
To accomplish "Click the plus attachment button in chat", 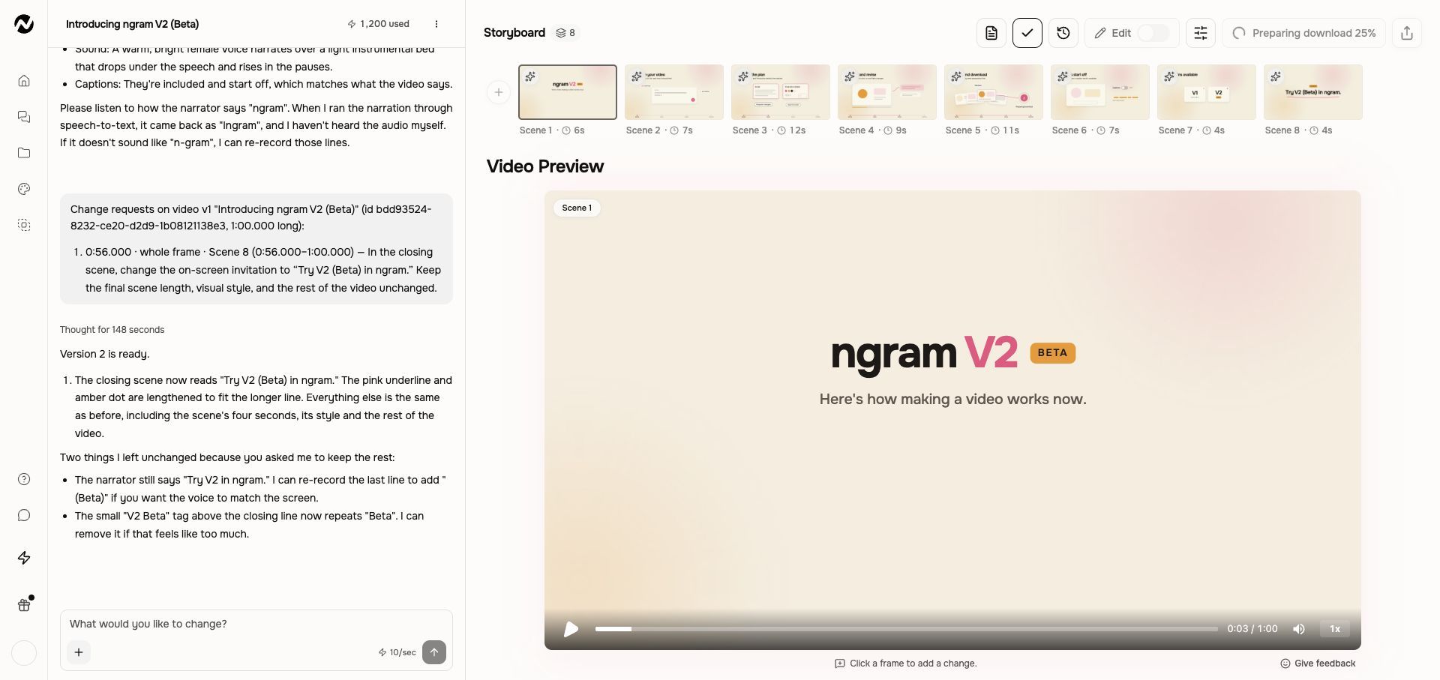I will pyautogui.click(x=79, y=652).
